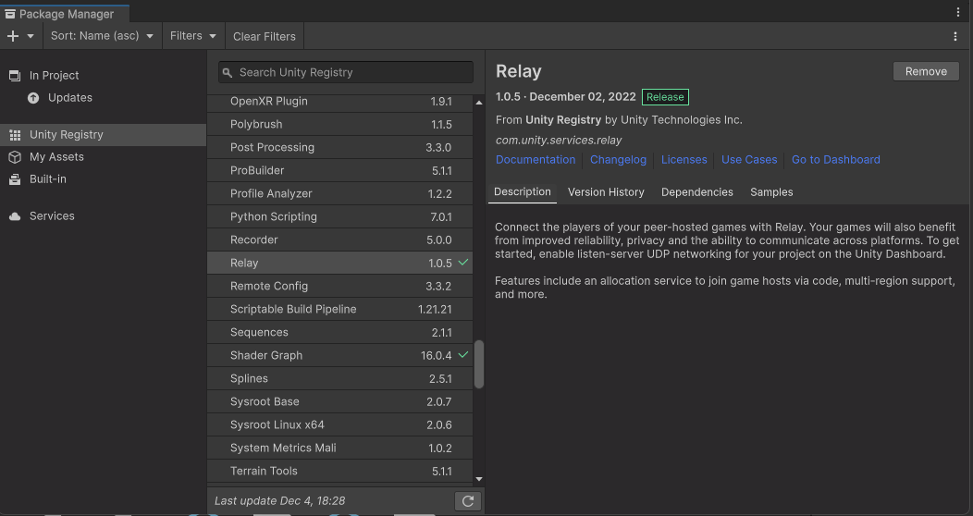
Task: Select My Assets in the sidebar
Action: (x=103, y=157)
